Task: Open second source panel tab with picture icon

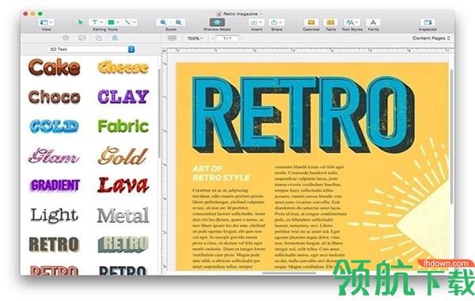Action: (x=82, y=38)
